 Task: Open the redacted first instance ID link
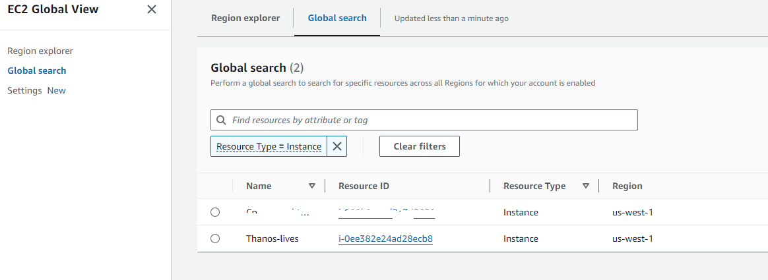click(387, 212)
